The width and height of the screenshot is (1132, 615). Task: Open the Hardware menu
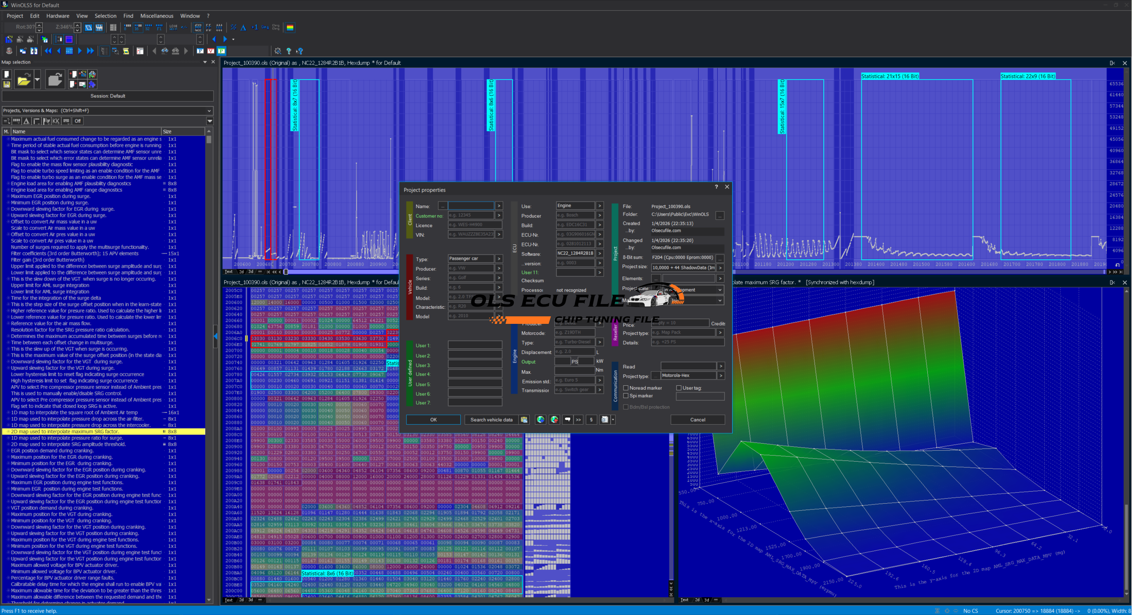(57, 16)
